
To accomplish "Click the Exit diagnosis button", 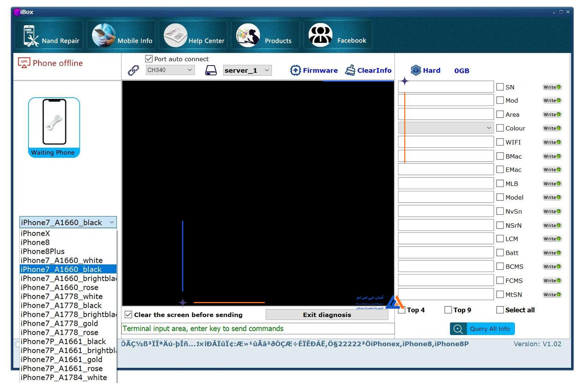I will [327, 314].
